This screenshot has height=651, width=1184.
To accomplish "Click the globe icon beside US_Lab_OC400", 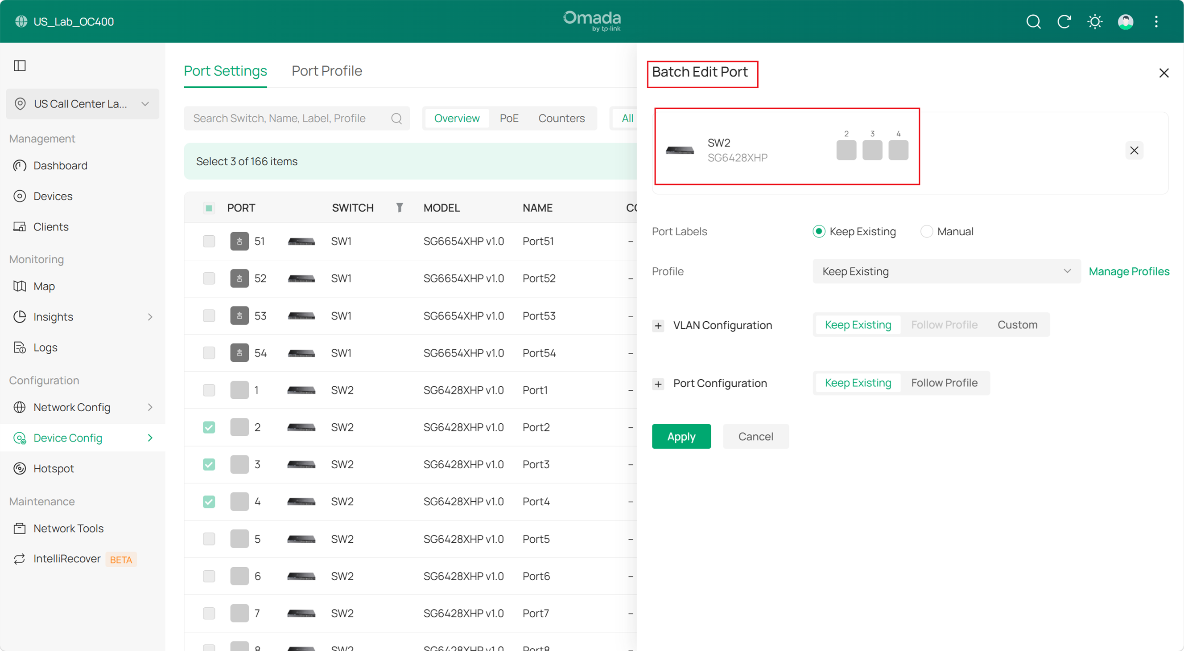I will coord(21,21).
